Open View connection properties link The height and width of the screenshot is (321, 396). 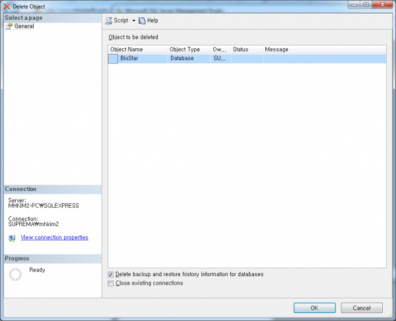54,237
